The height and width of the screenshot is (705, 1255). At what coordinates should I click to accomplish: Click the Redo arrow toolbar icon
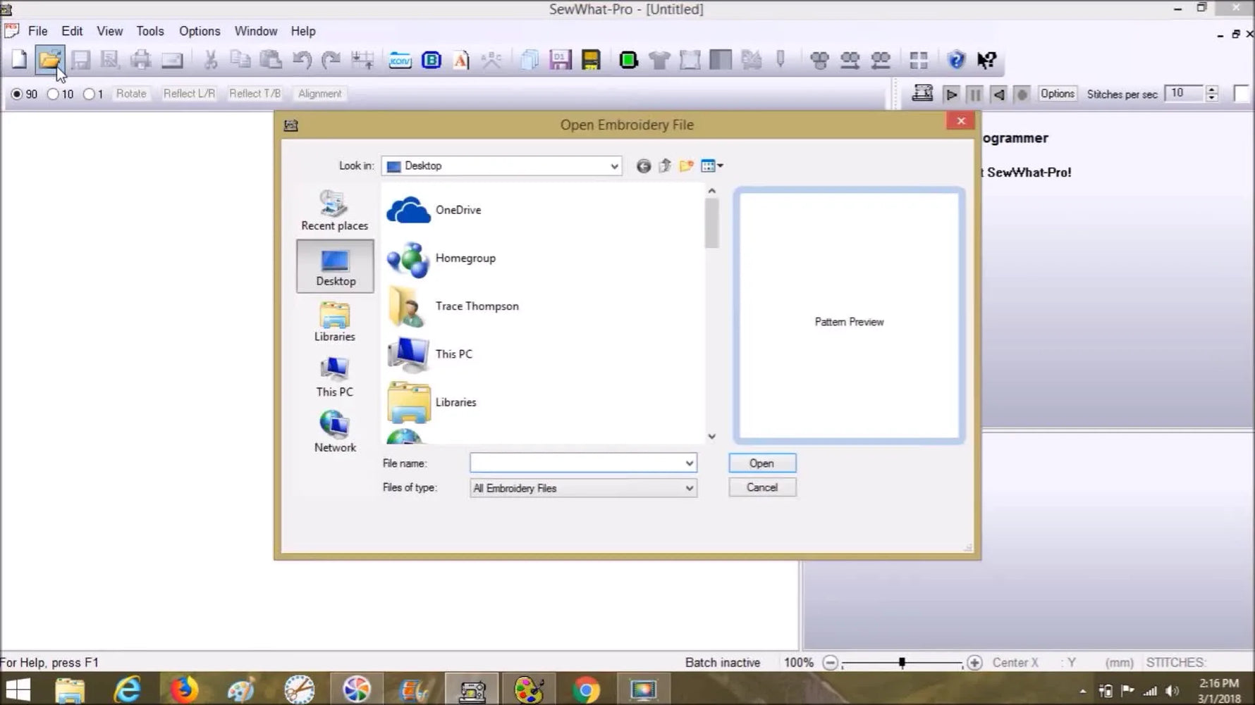pos(331,60)
